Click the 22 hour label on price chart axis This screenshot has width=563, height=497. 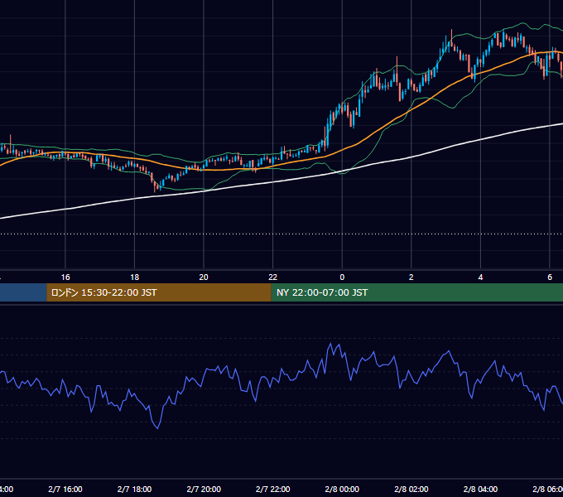pos(273,277)
